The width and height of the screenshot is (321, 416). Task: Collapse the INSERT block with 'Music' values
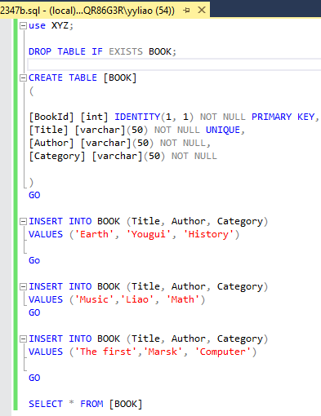pos(23,287)
